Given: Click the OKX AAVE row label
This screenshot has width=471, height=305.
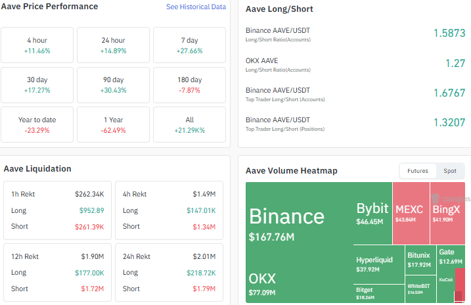Looking at the screenshot, I should pos(261,60).
